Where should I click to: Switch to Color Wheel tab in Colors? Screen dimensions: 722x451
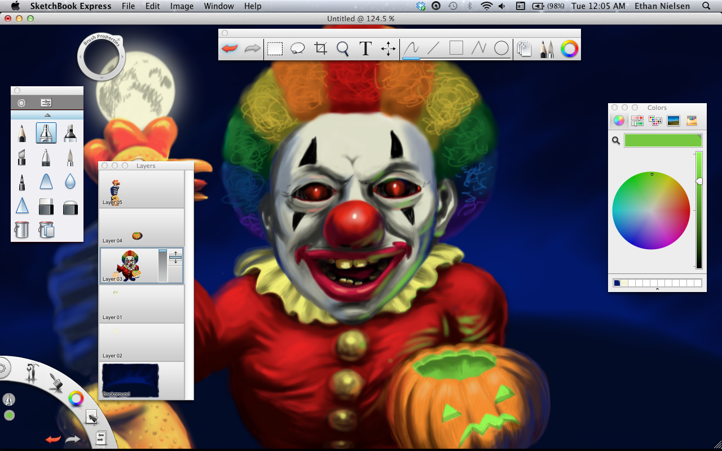pyautogui.click(x=619, y=121)
